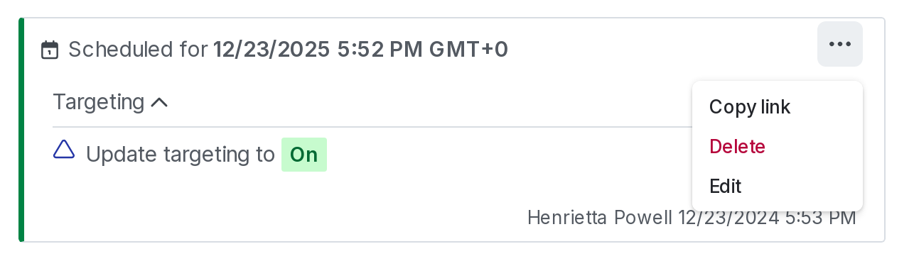Click the green On status badge
The image size is (914, 261).
304,155
